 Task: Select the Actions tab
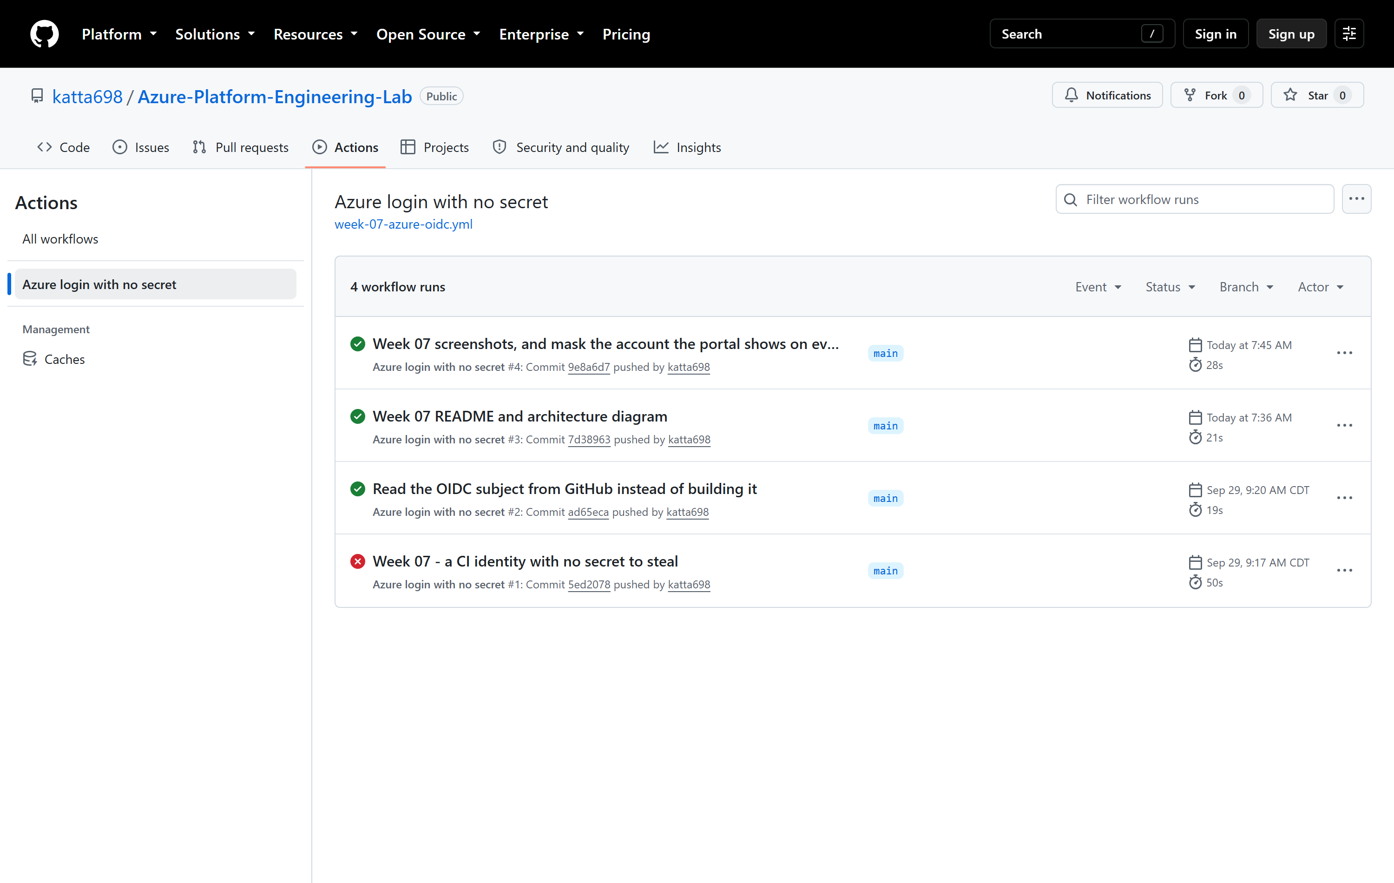(345, 147)
